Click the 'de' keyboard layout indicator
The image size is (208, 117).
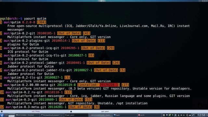point(181,115)
